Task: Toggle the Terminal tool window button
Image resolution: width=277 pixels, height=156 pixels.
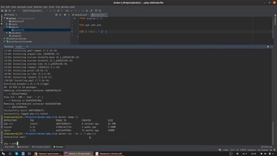Action: pyautogui.click(x=58, y=147)
